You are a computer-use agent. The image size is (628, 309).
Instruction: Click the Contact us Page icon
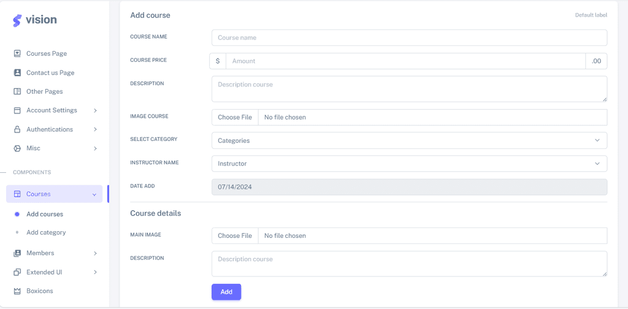(x=17, y=72)
